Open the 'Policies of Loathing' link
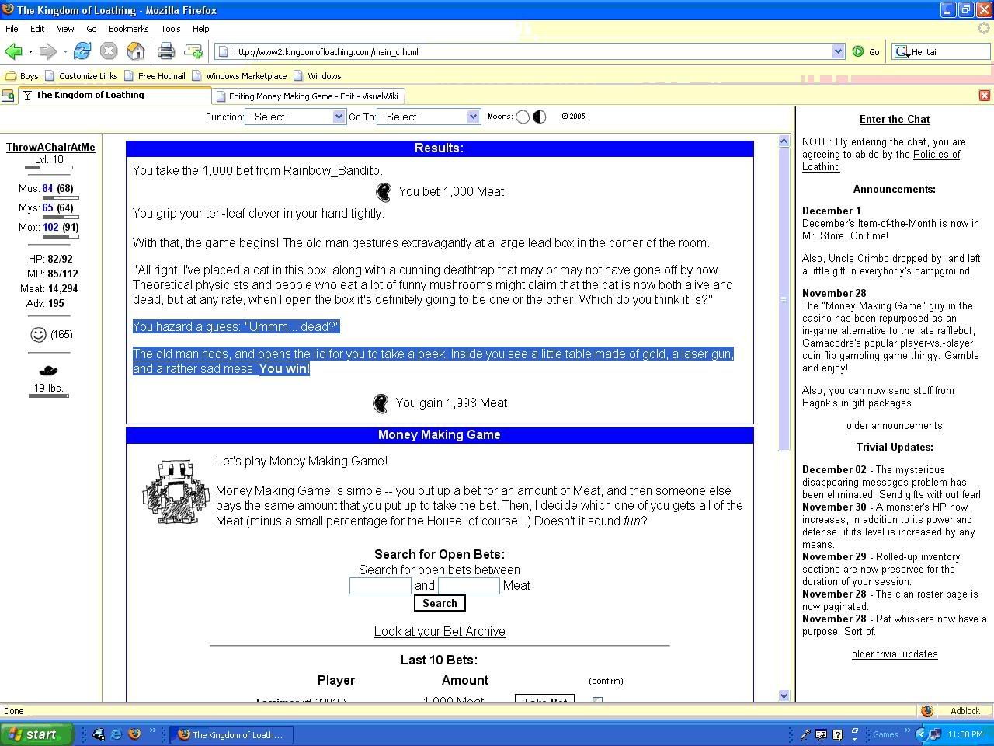Image resolution: width=994 pixels, height=746 pixels. [881, 161]
